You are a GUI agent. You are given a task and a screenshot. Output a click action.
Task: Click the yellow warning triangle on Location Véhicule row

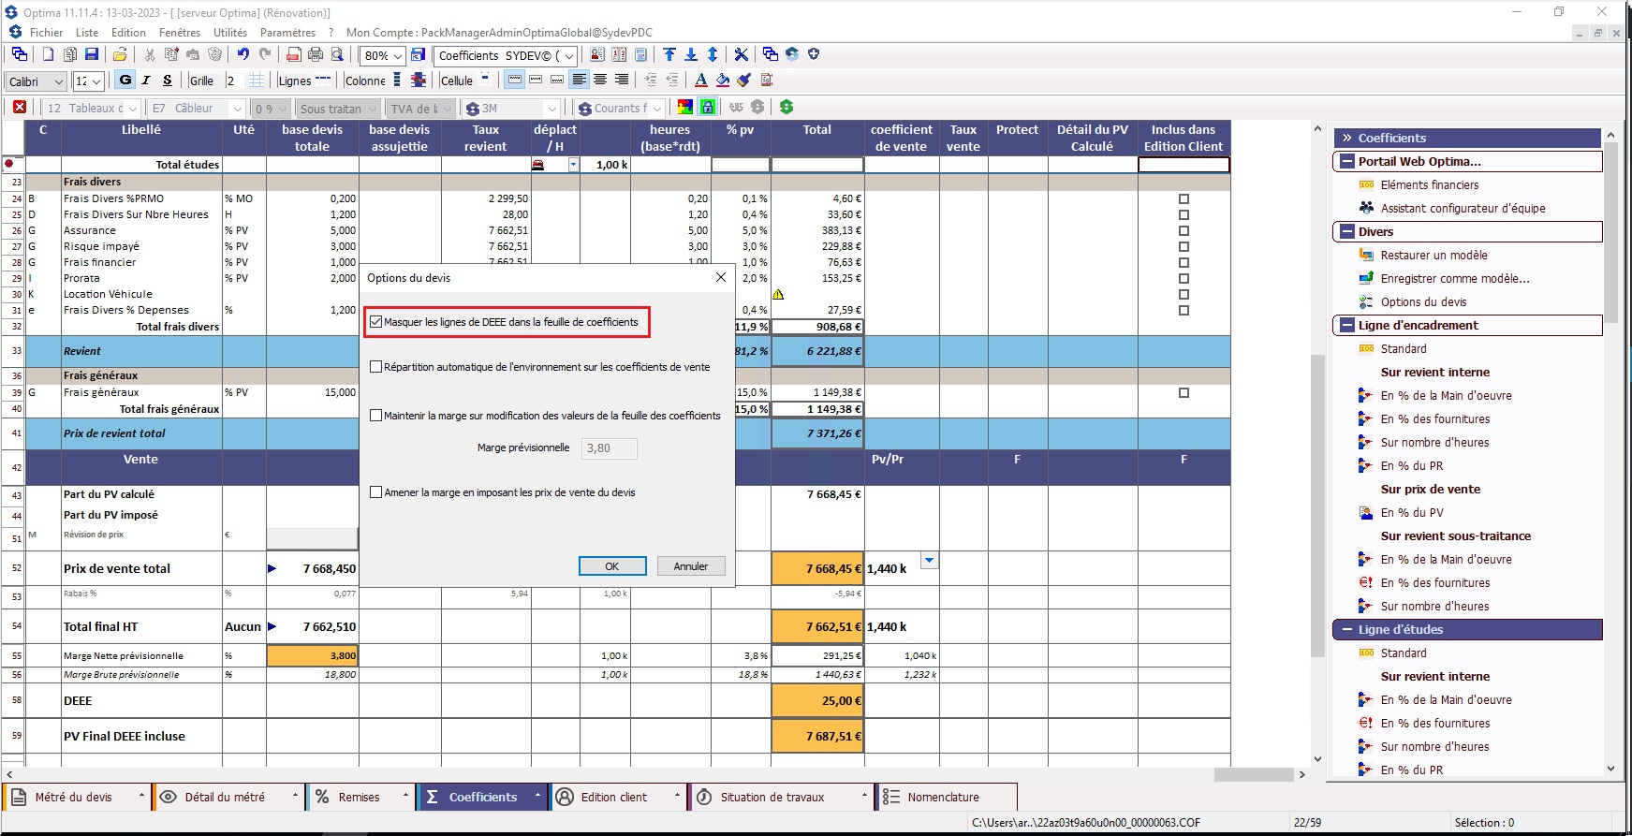click(x=778, y=294)
